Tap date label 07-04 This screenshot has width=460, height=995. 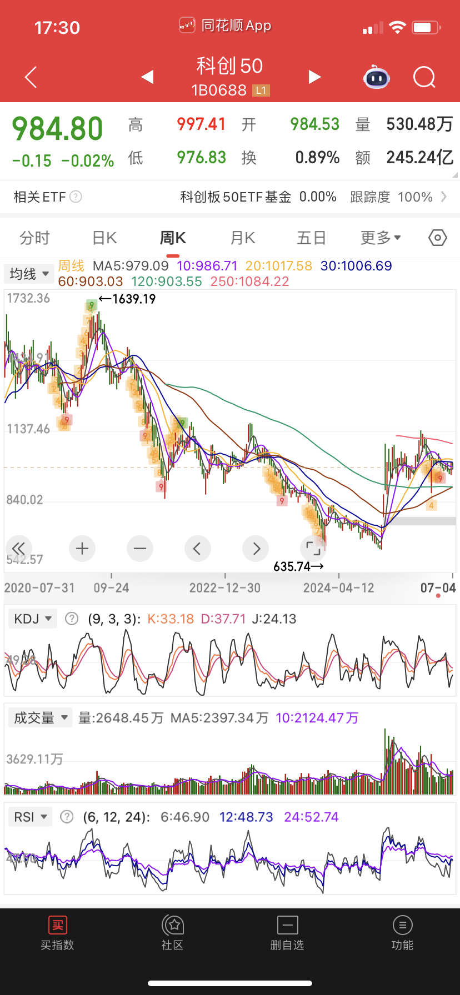438,588
